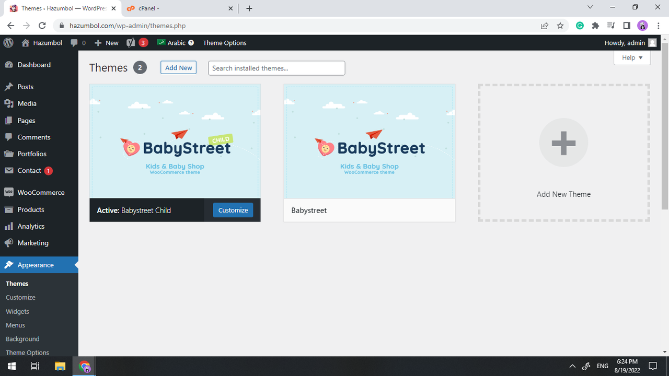
Task: Click ENG language indicator in tray
Action: pos(603,366)
